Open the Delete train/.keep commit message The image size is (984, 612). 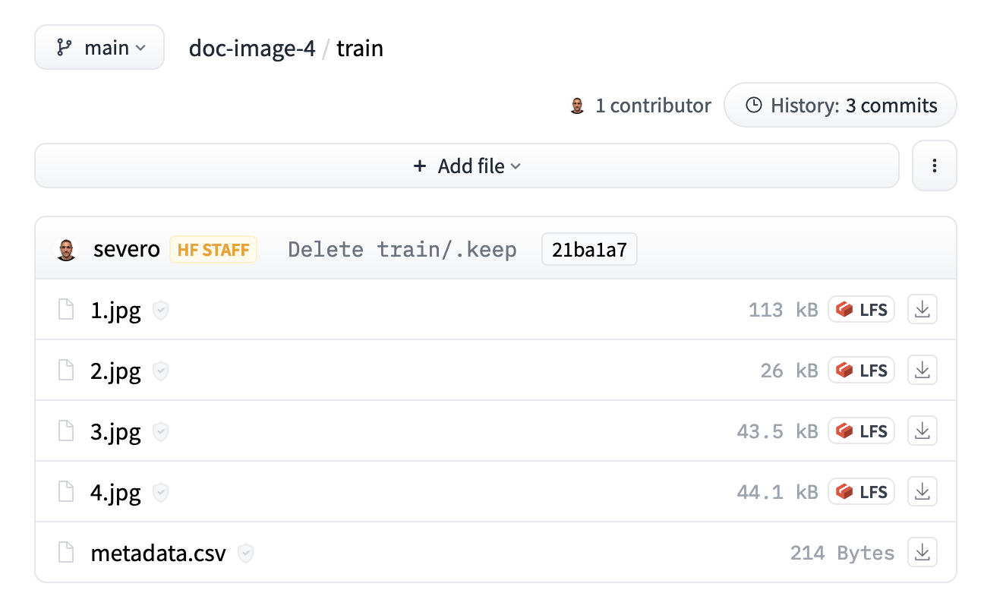click(402, 250)
